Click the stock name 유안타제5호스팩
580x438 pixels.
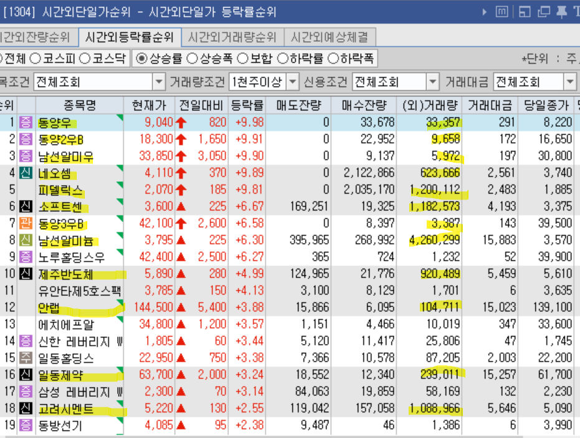pos(80,291)
